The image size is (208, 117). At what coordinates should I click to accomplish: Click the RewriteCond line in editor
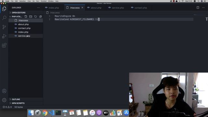coord(77,19)
